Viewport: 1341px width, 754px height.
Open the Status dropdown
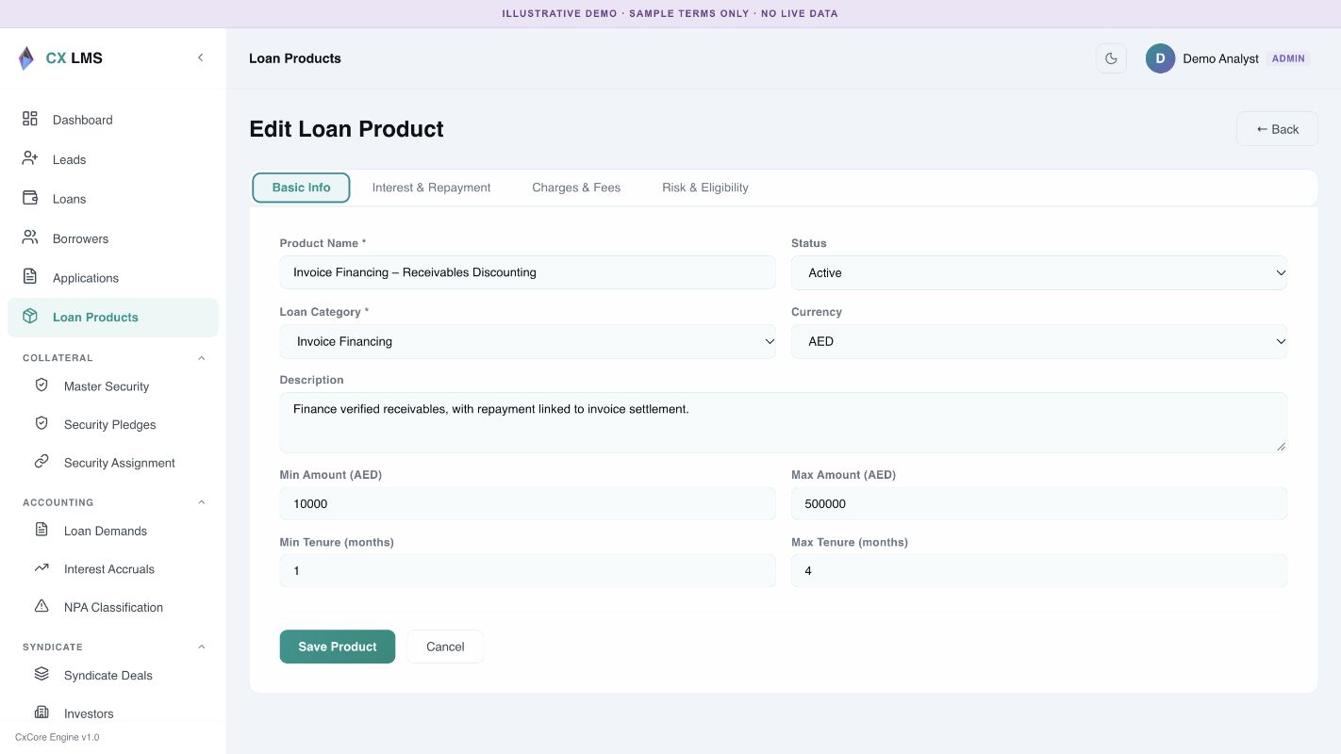[1039, 272]
